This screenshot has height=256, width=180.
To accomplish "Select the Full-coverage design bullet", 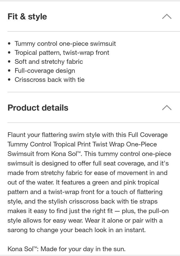I will click(x=45, y=71).
